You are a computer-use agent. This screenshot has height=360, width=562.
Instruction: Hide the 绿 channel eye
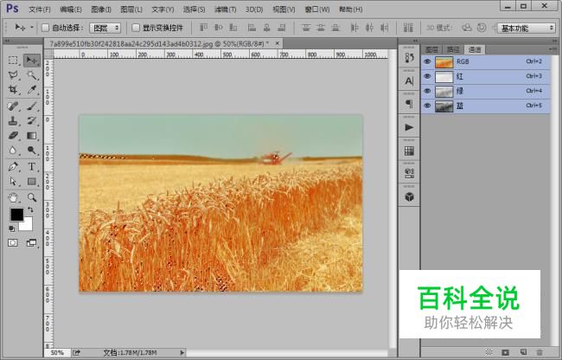point(427,91)
